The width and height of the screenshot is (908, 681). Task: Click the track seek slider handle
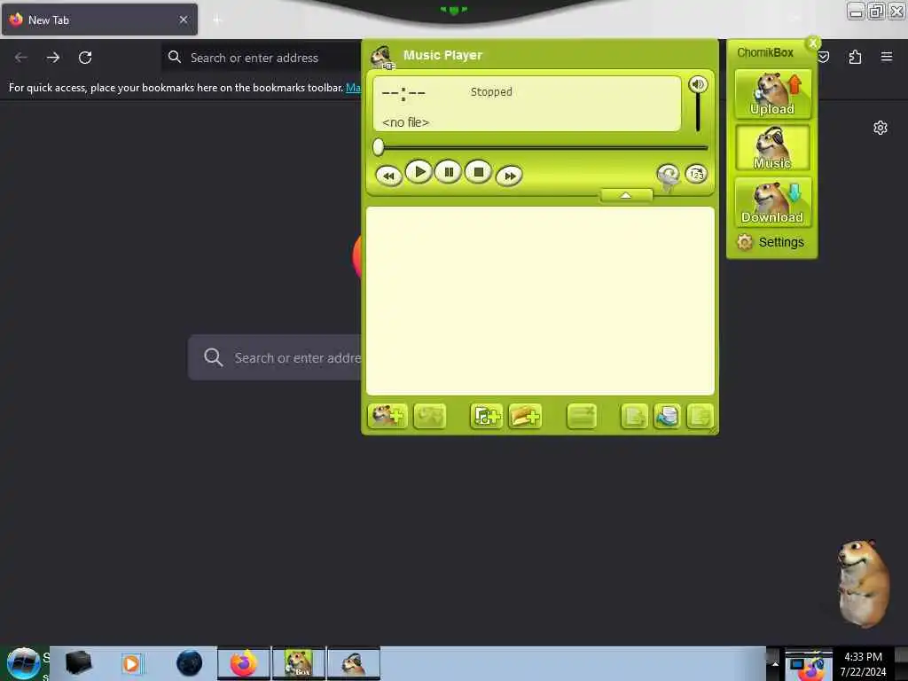point(378,147)
